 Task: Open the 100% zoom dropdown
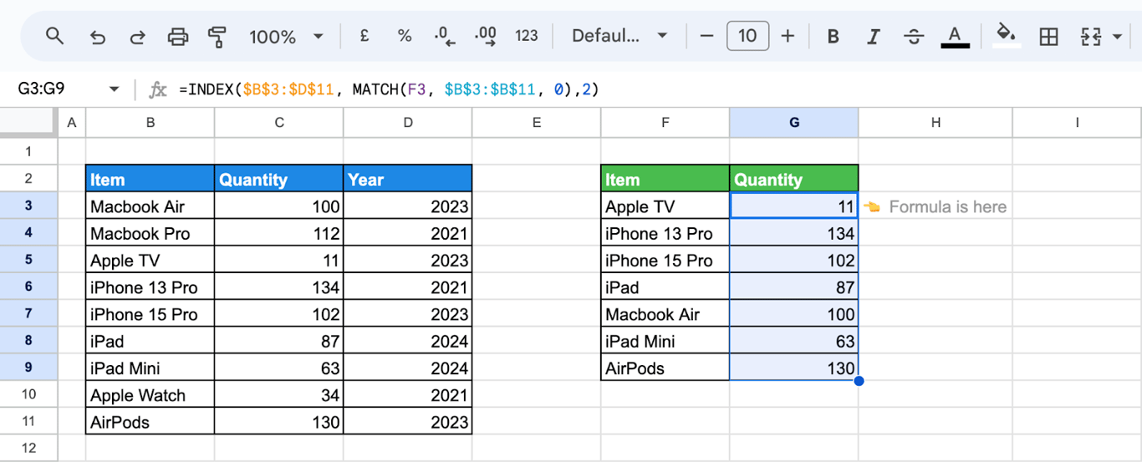click(x=286, y=37)
